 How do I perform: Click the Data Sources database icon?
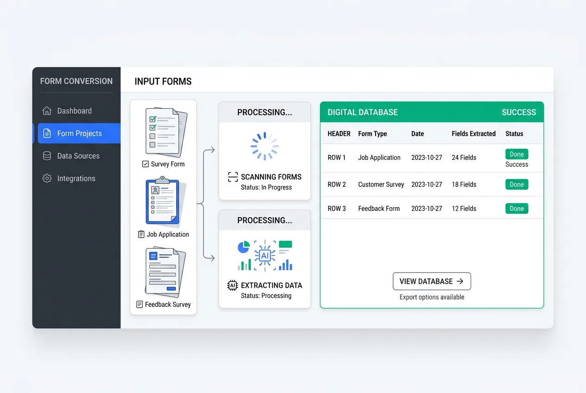[47, 156]
